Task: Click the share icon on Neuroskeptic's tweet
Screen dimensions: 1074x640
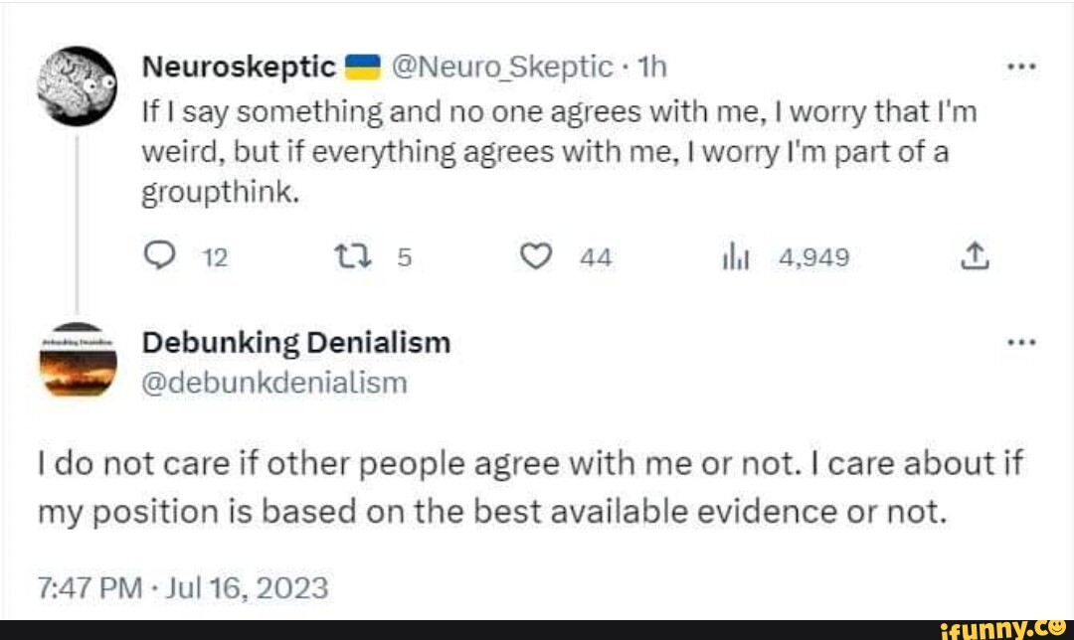Action: (976, 256)
